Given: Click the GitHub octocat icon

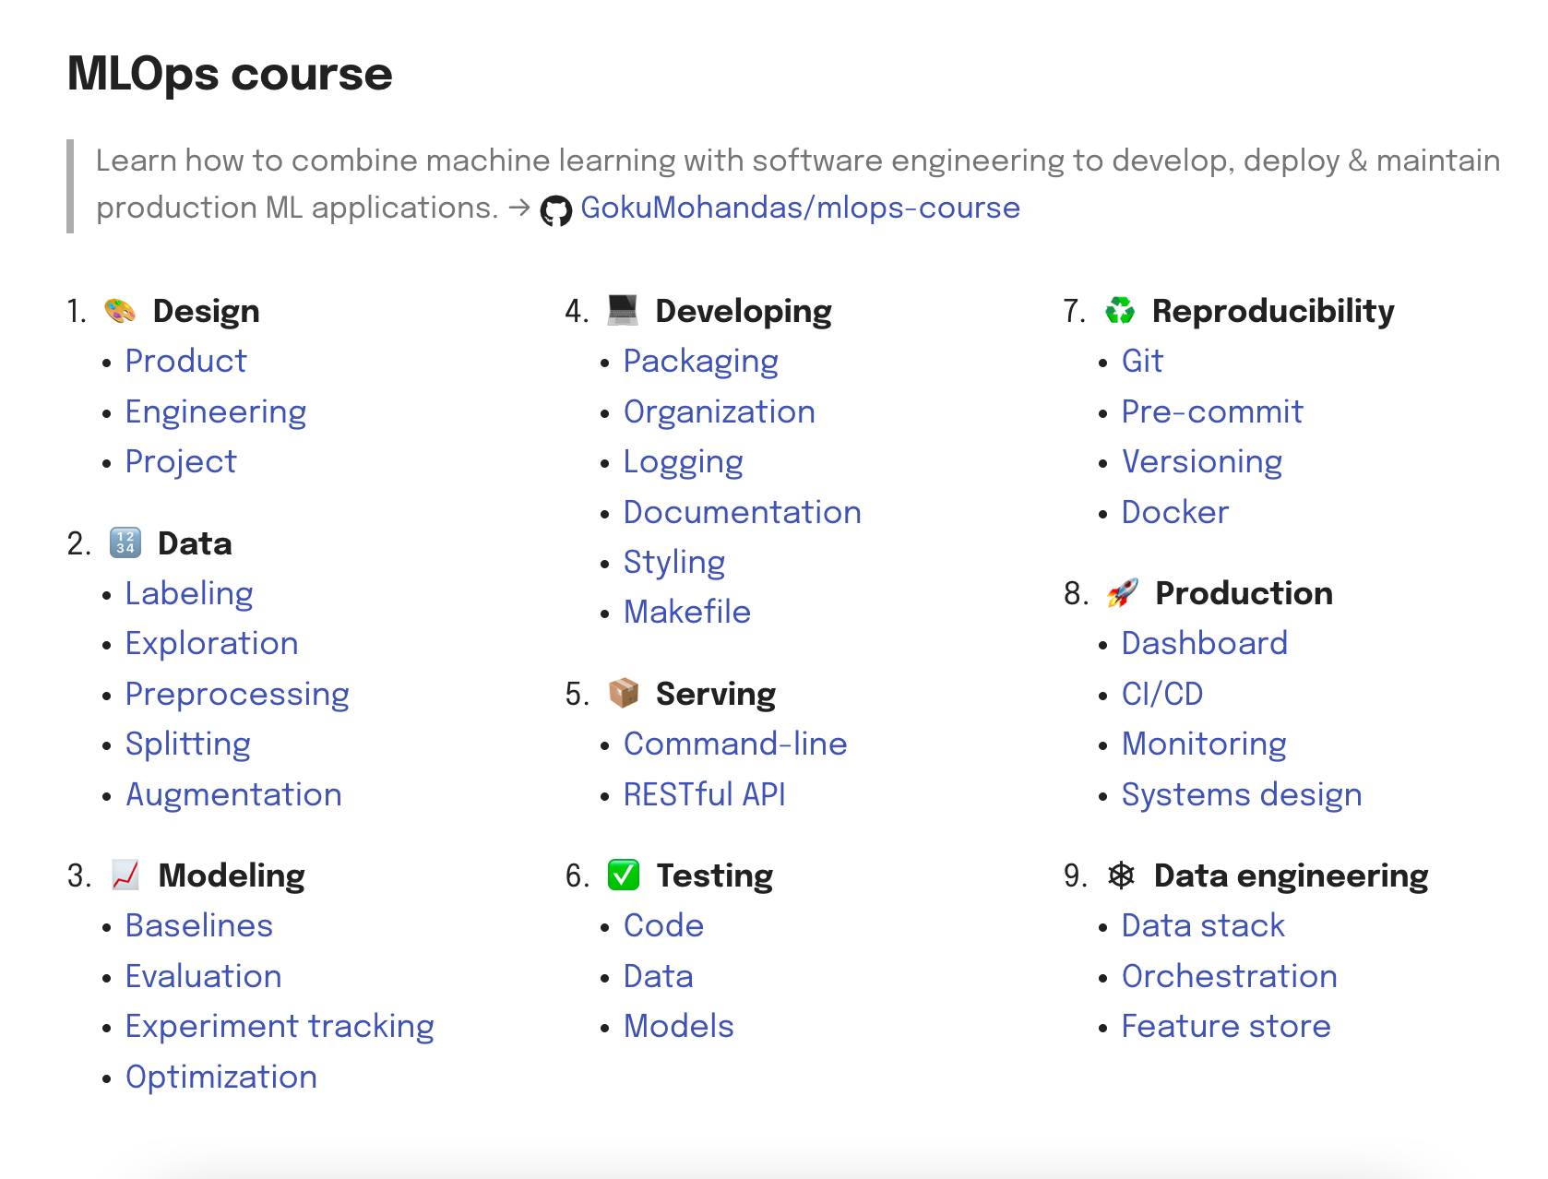Looking at the screenshot, I should (555, 210).
